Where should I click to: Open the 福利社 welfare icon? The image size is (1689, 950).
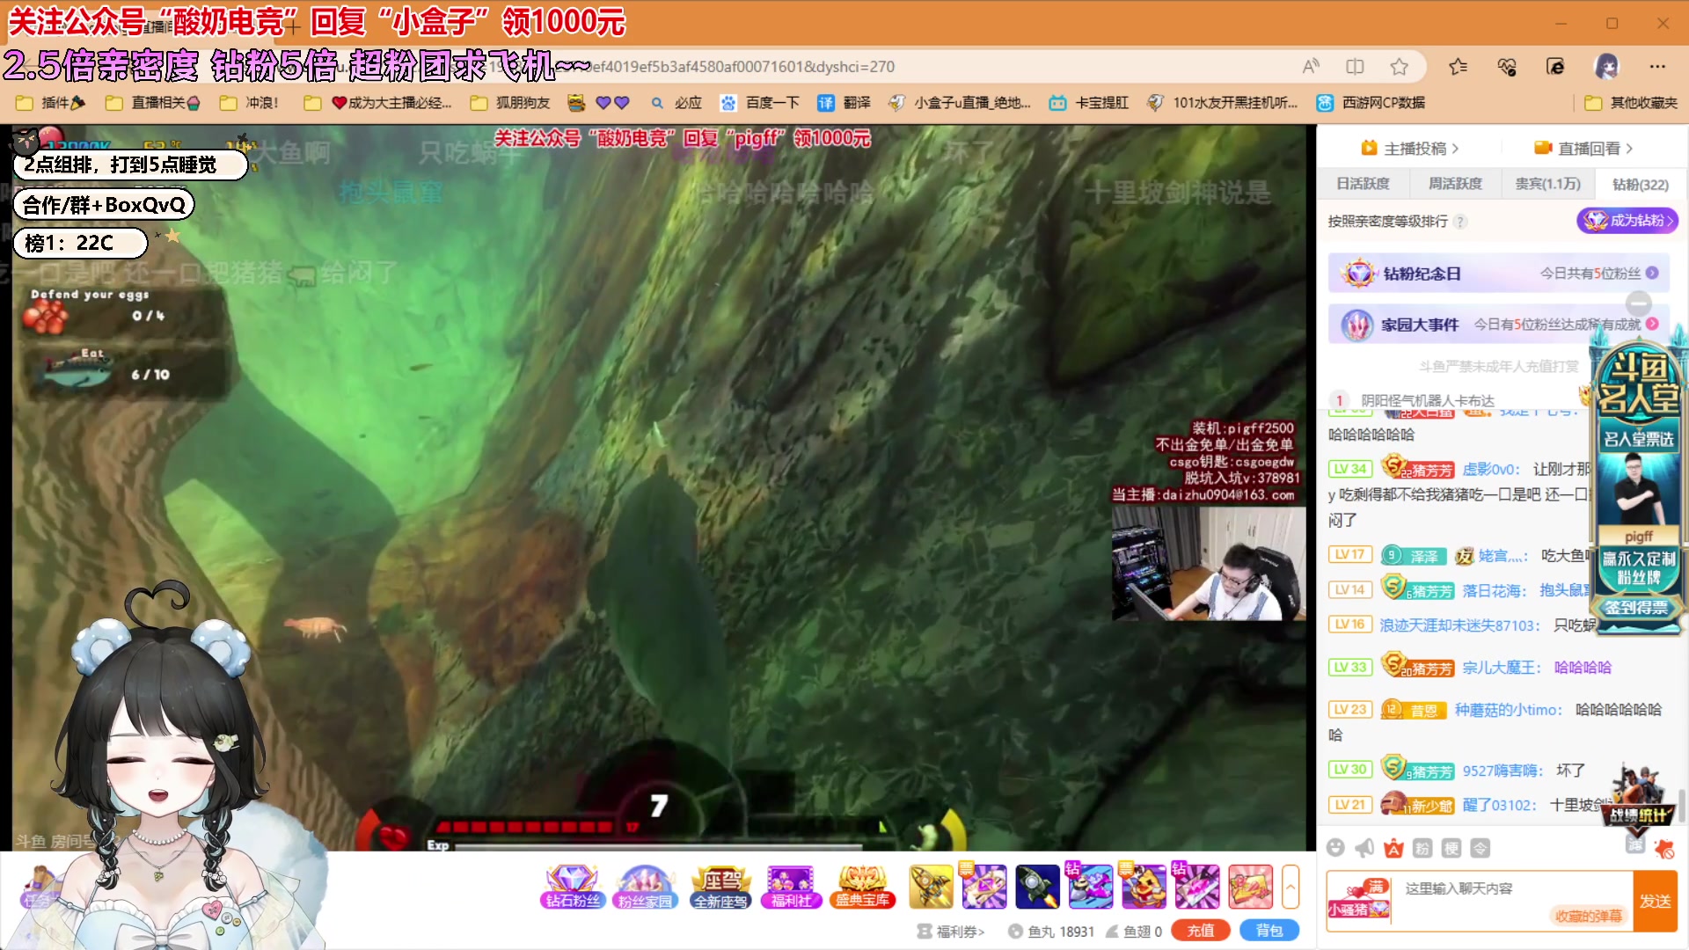791,886
